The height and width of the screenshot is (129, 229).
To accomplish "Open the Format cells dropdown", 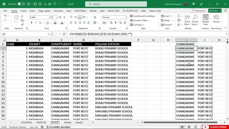I will (x=167, y=25).
